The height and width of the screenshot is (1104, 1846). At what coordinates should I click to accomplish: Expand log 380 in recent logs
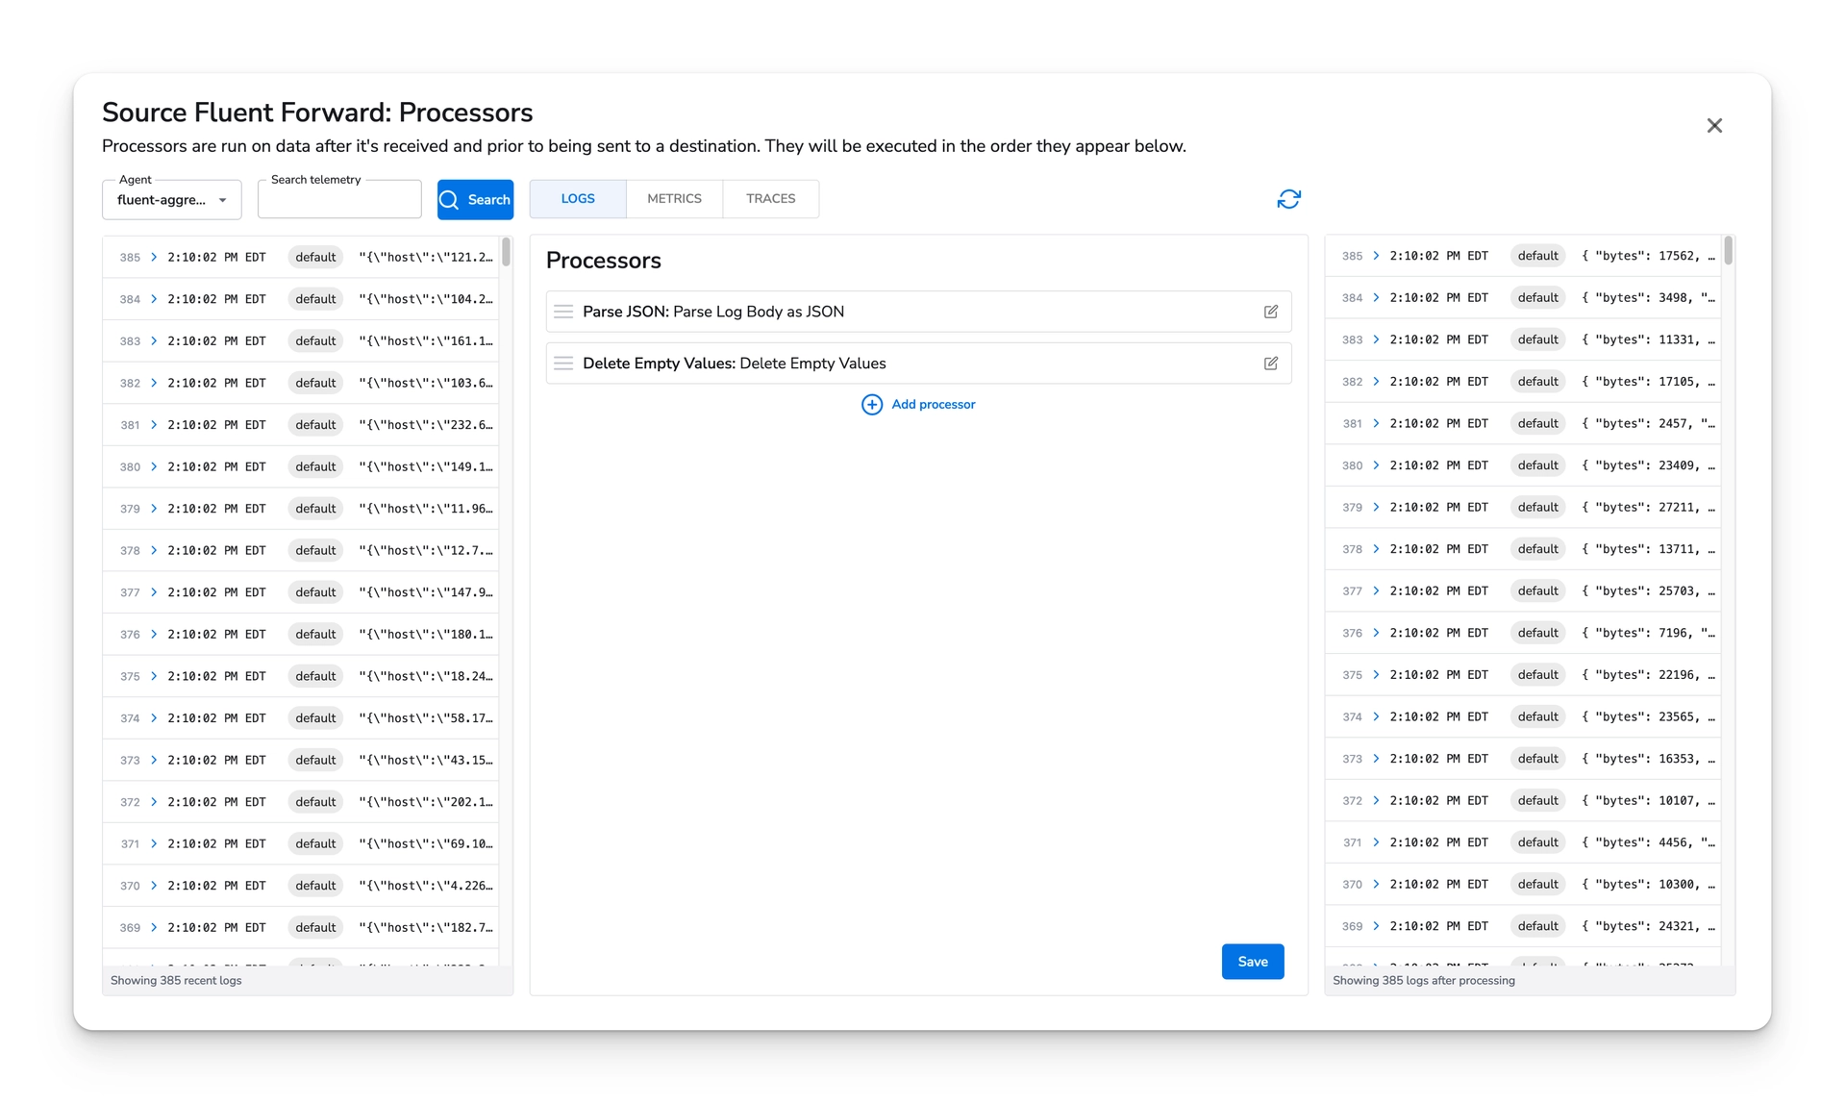click(x=154, y=467)
